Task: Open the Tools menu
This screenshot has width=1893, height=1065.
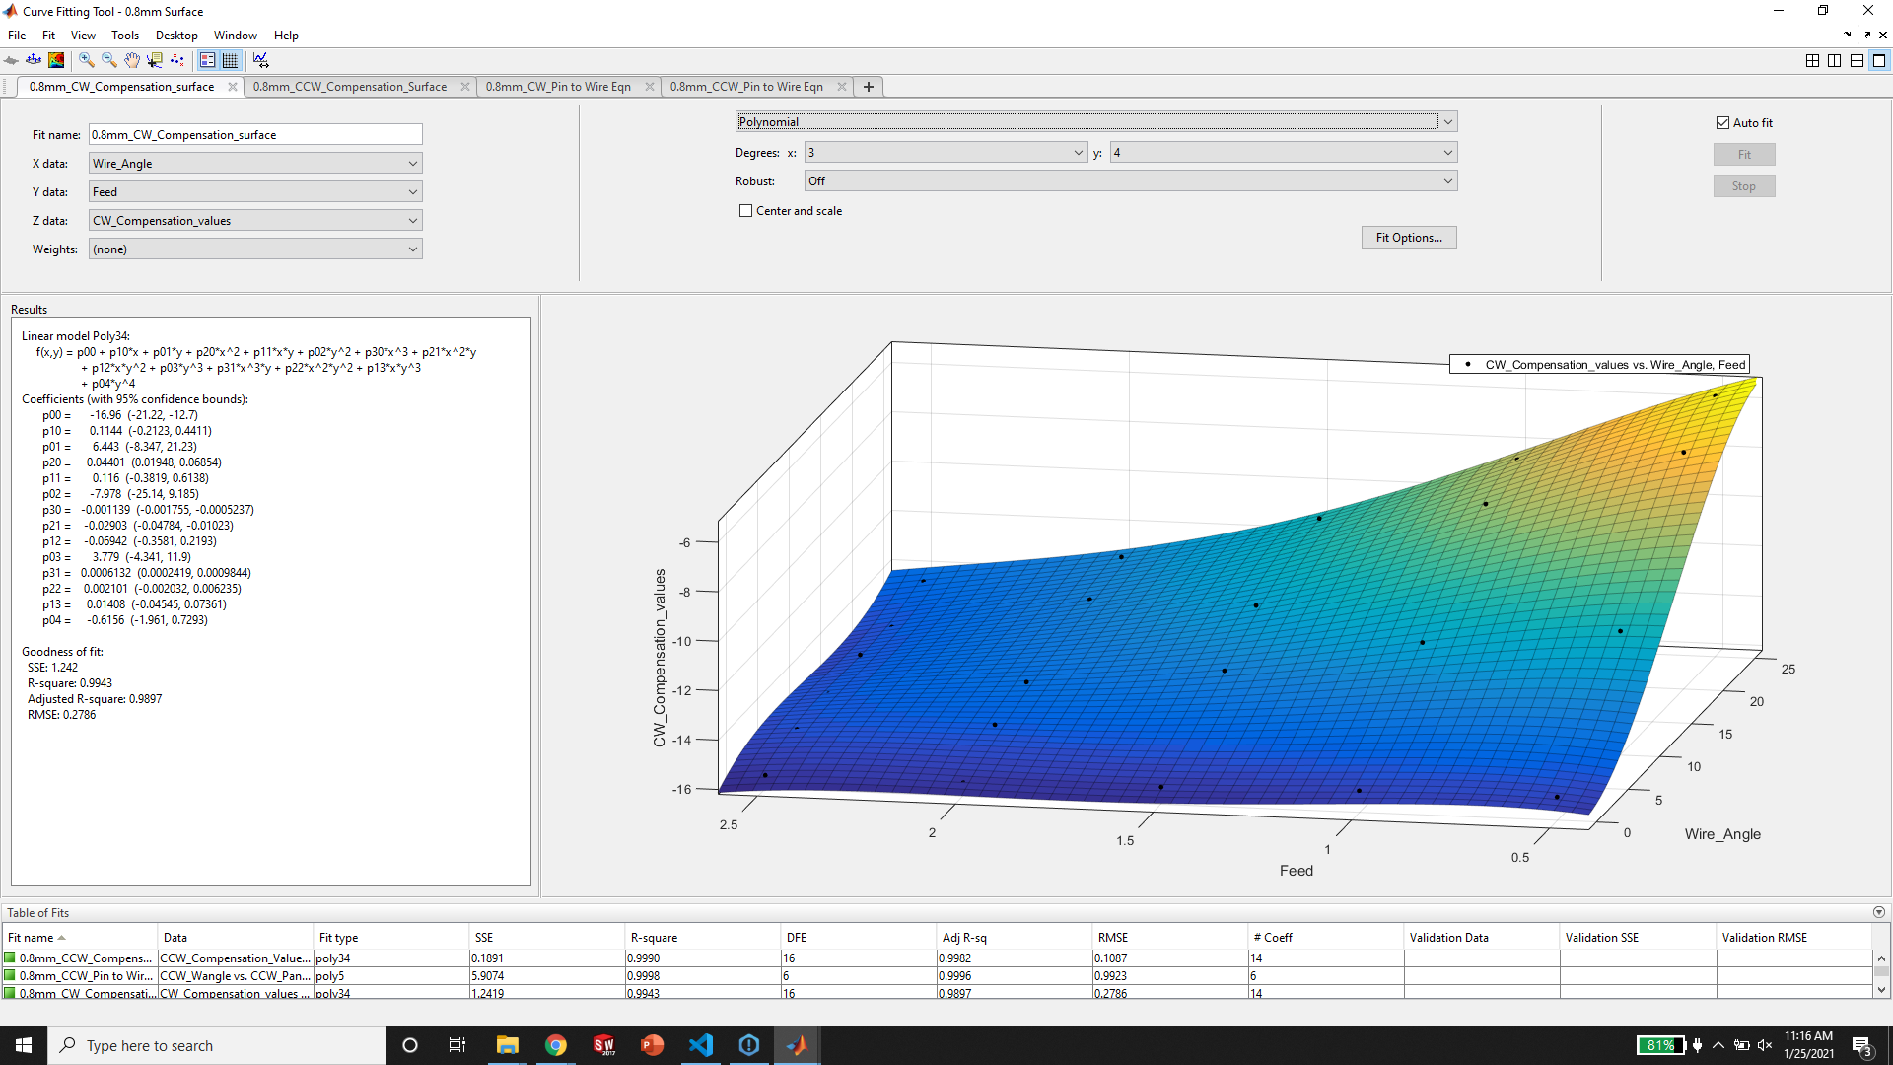Action: coord(125,35)
